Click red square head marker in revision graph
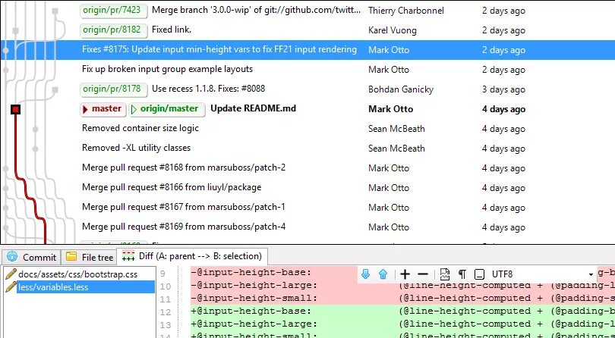The image size is (615, 338). pyautogui.click(x=15, y=109)
